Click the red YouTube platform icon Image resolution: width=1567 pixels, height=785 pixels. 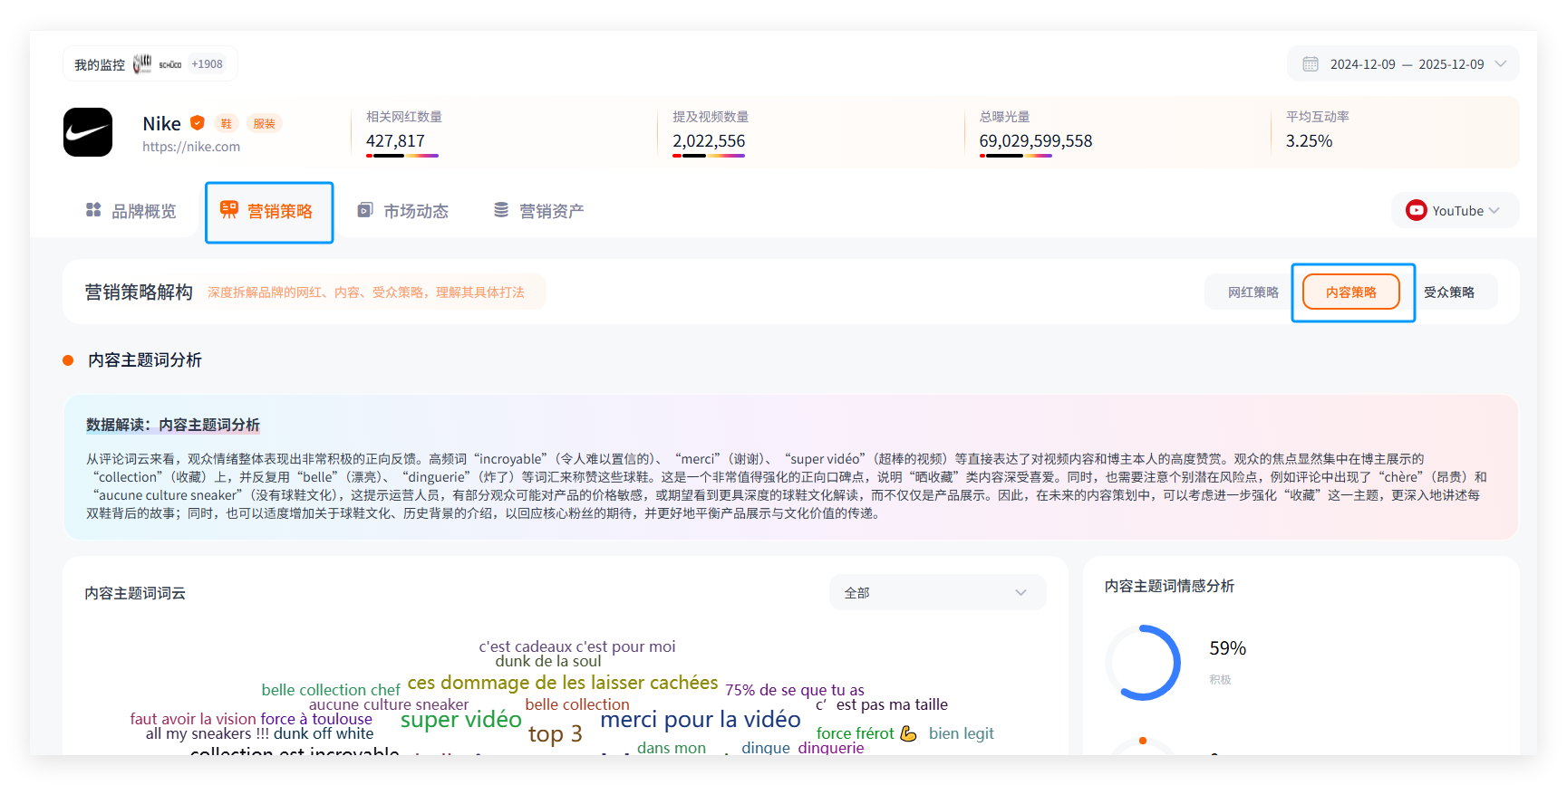pyautogui.click(x=1416, y=211)
